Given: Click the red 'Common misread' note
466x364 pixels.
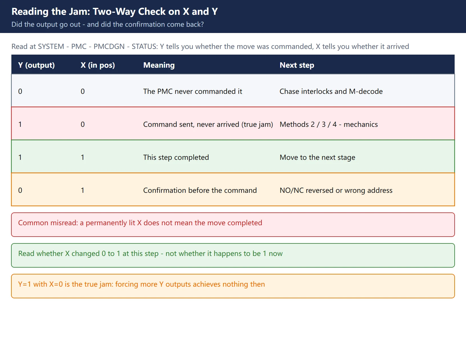Looking at the screenshot, I should (233, 225).
